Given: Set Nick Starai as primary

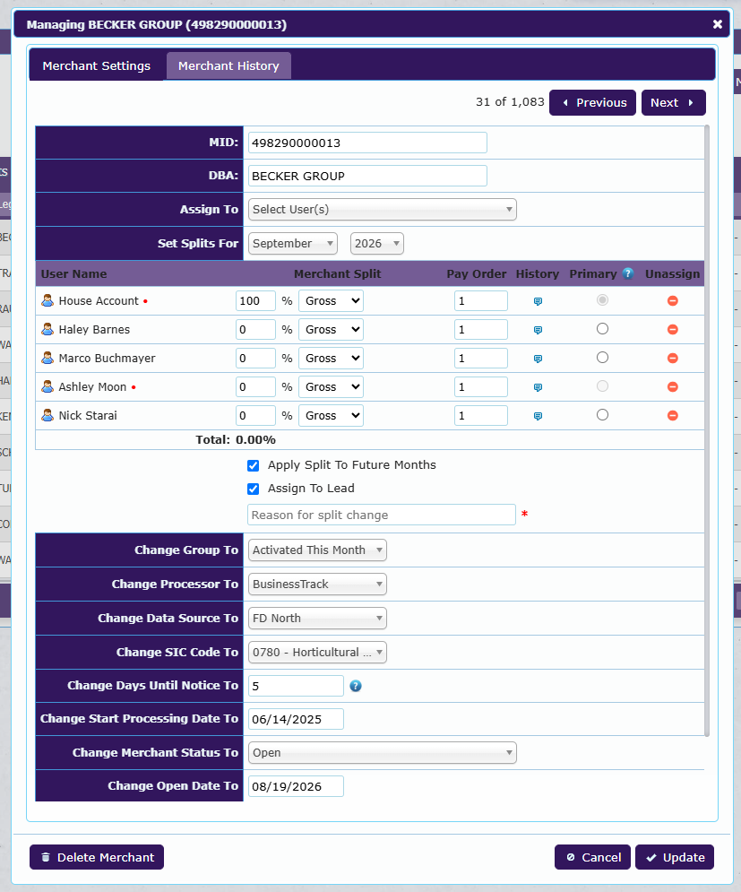Looking at the screenshot, I should pos(602,415).
